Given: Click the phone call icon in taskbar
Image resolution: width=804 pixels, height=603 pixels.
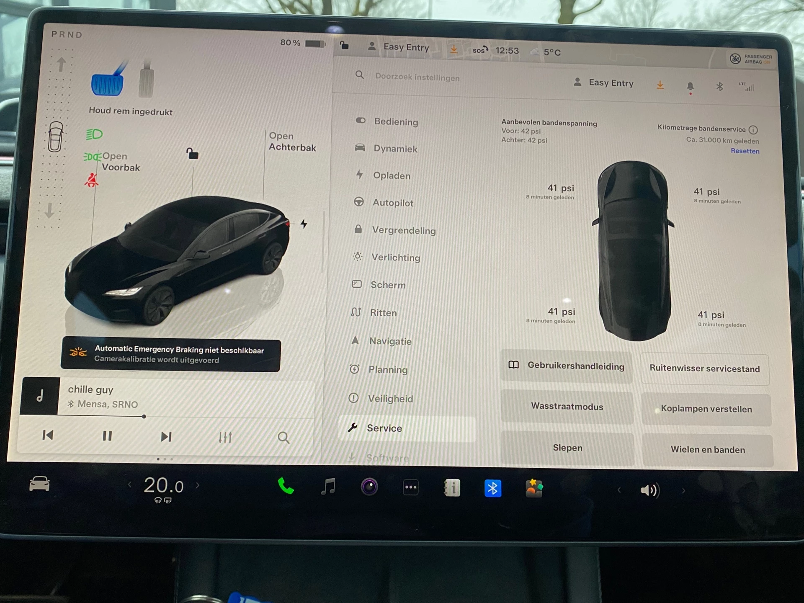Looking at the screenshot, I should coord(285,487).
